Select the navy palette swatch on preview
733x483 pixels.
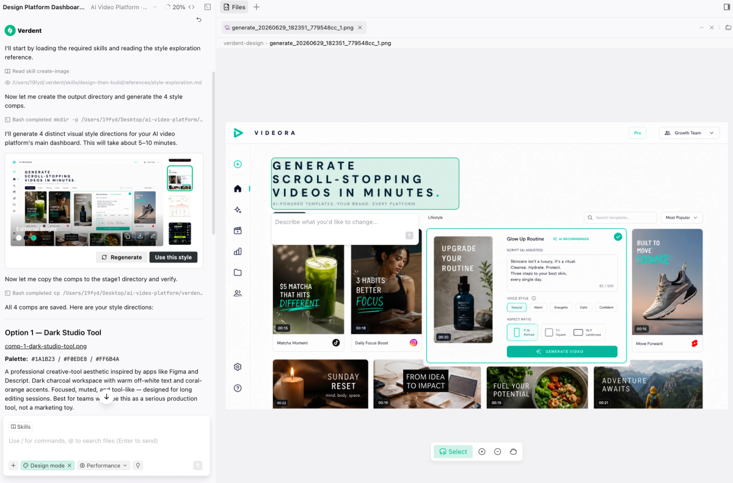(26, 238)
